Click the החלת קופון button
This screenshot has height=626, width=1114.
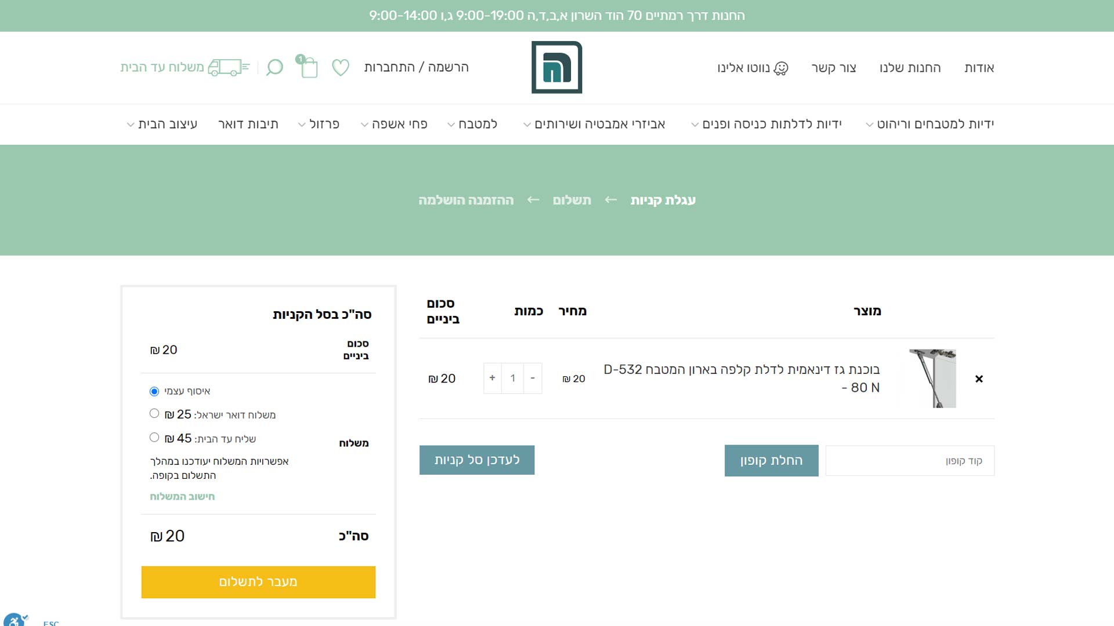tap(771, 460)
